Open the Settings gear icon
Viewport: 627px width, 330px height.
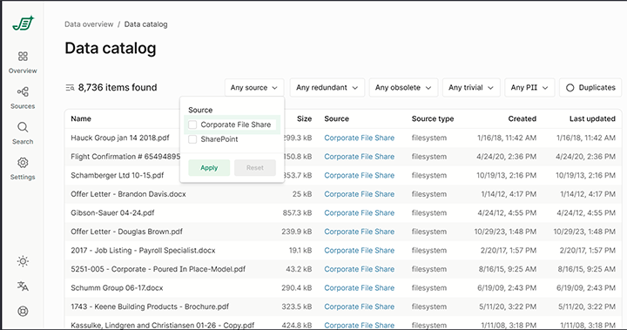(23, 163)
